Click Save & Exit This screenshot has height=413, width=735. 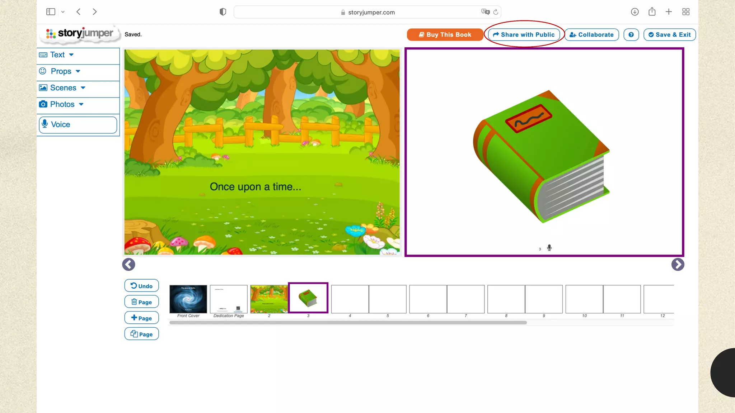pos(669,35)
